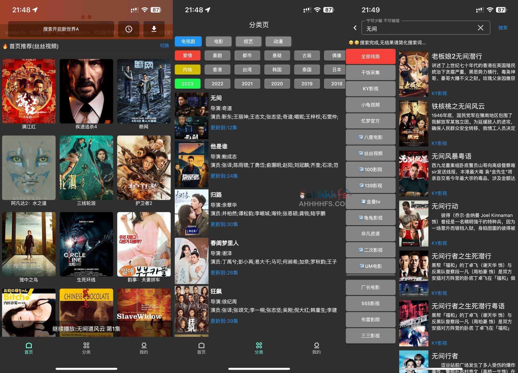Image resolution: width=518 pixels, height=373 pixels.
Task: Tap the fire icon beside 首页推荐
Action: click(5, 46)
